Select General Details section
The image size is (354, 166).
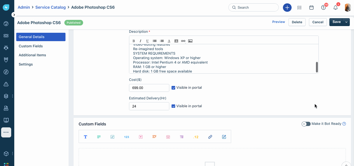pyautogui.click(x=41, y=37)
